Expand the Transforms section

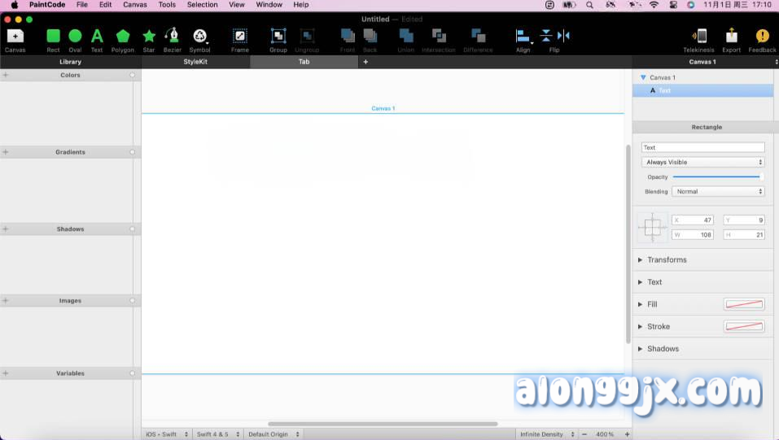(641, 260)
